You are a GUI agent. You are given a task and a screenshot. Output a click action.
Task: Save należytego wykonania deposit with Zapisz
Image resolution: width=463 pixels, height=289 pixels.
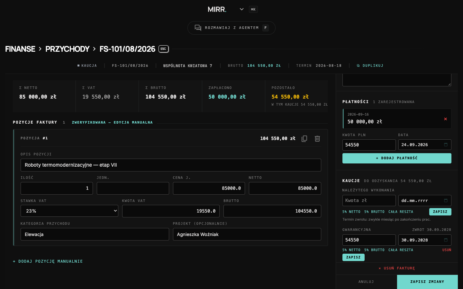click(440, 212)
